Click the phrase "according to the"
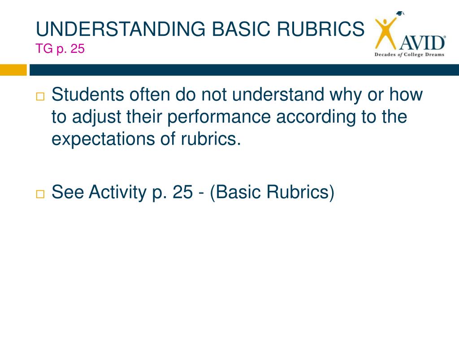459x344 pixels. coord(342,117)
